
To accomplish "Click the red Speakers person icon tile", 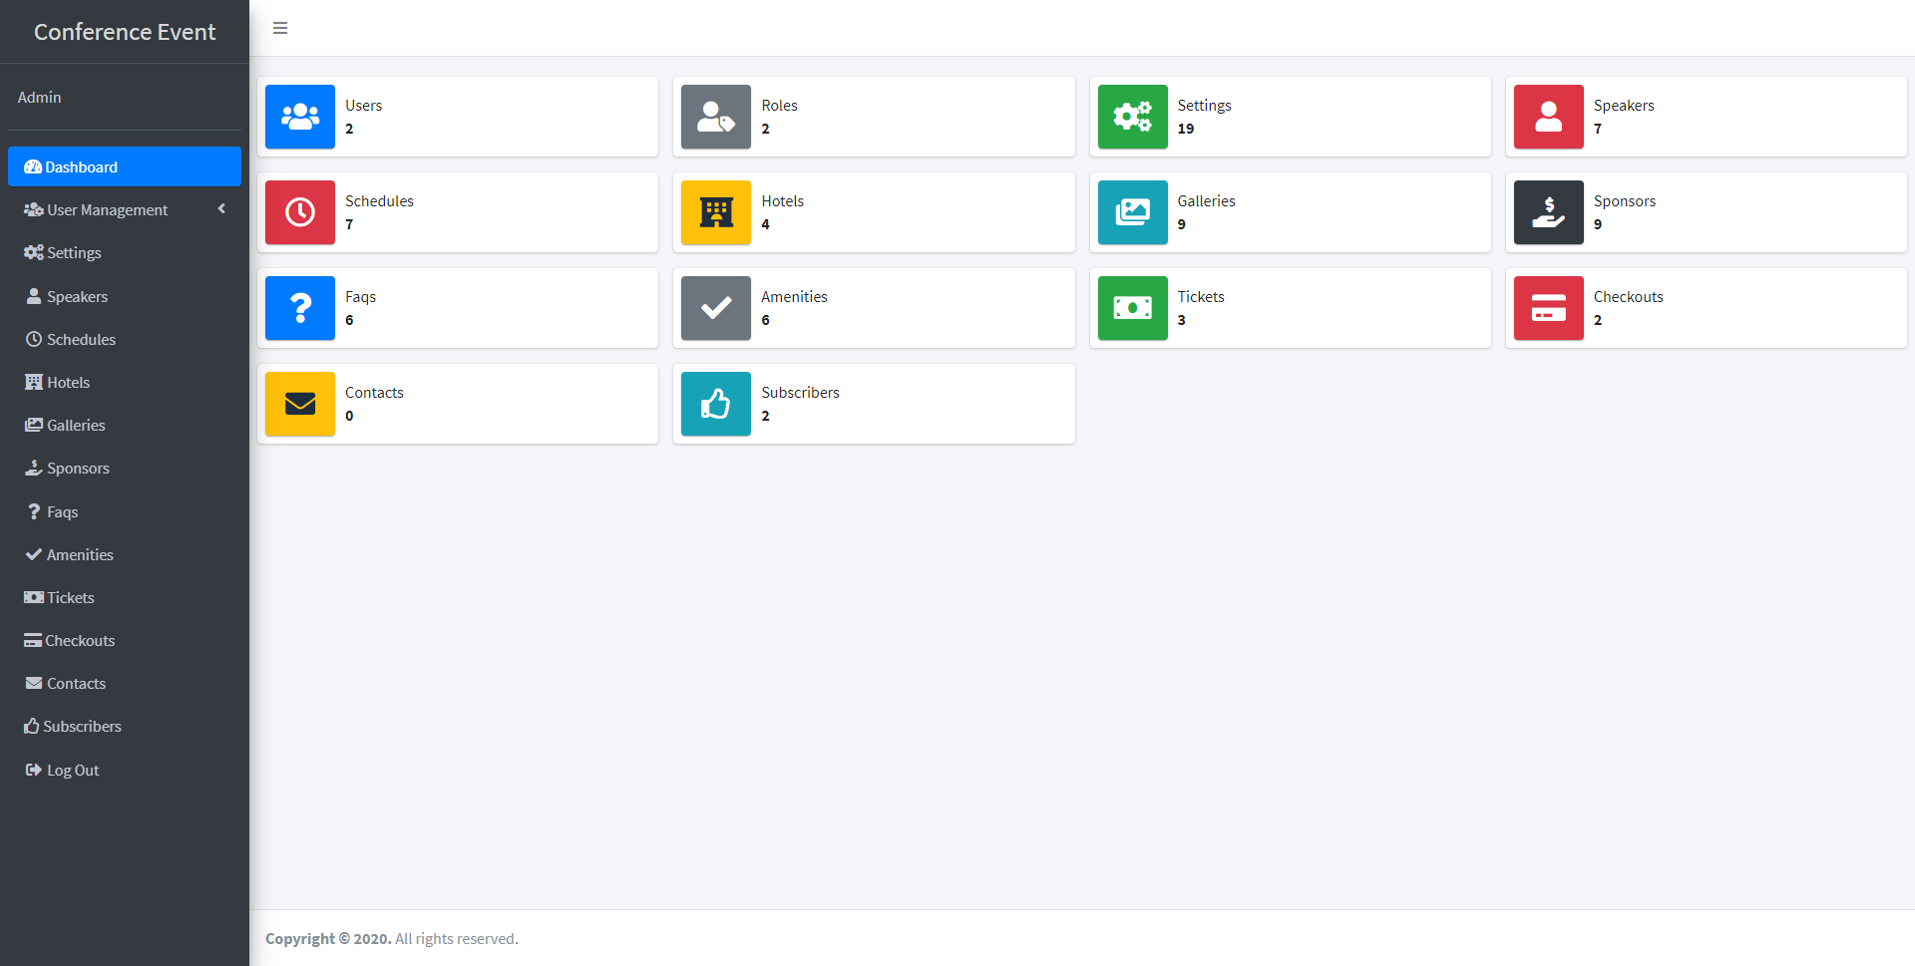I will [1549, 117].
